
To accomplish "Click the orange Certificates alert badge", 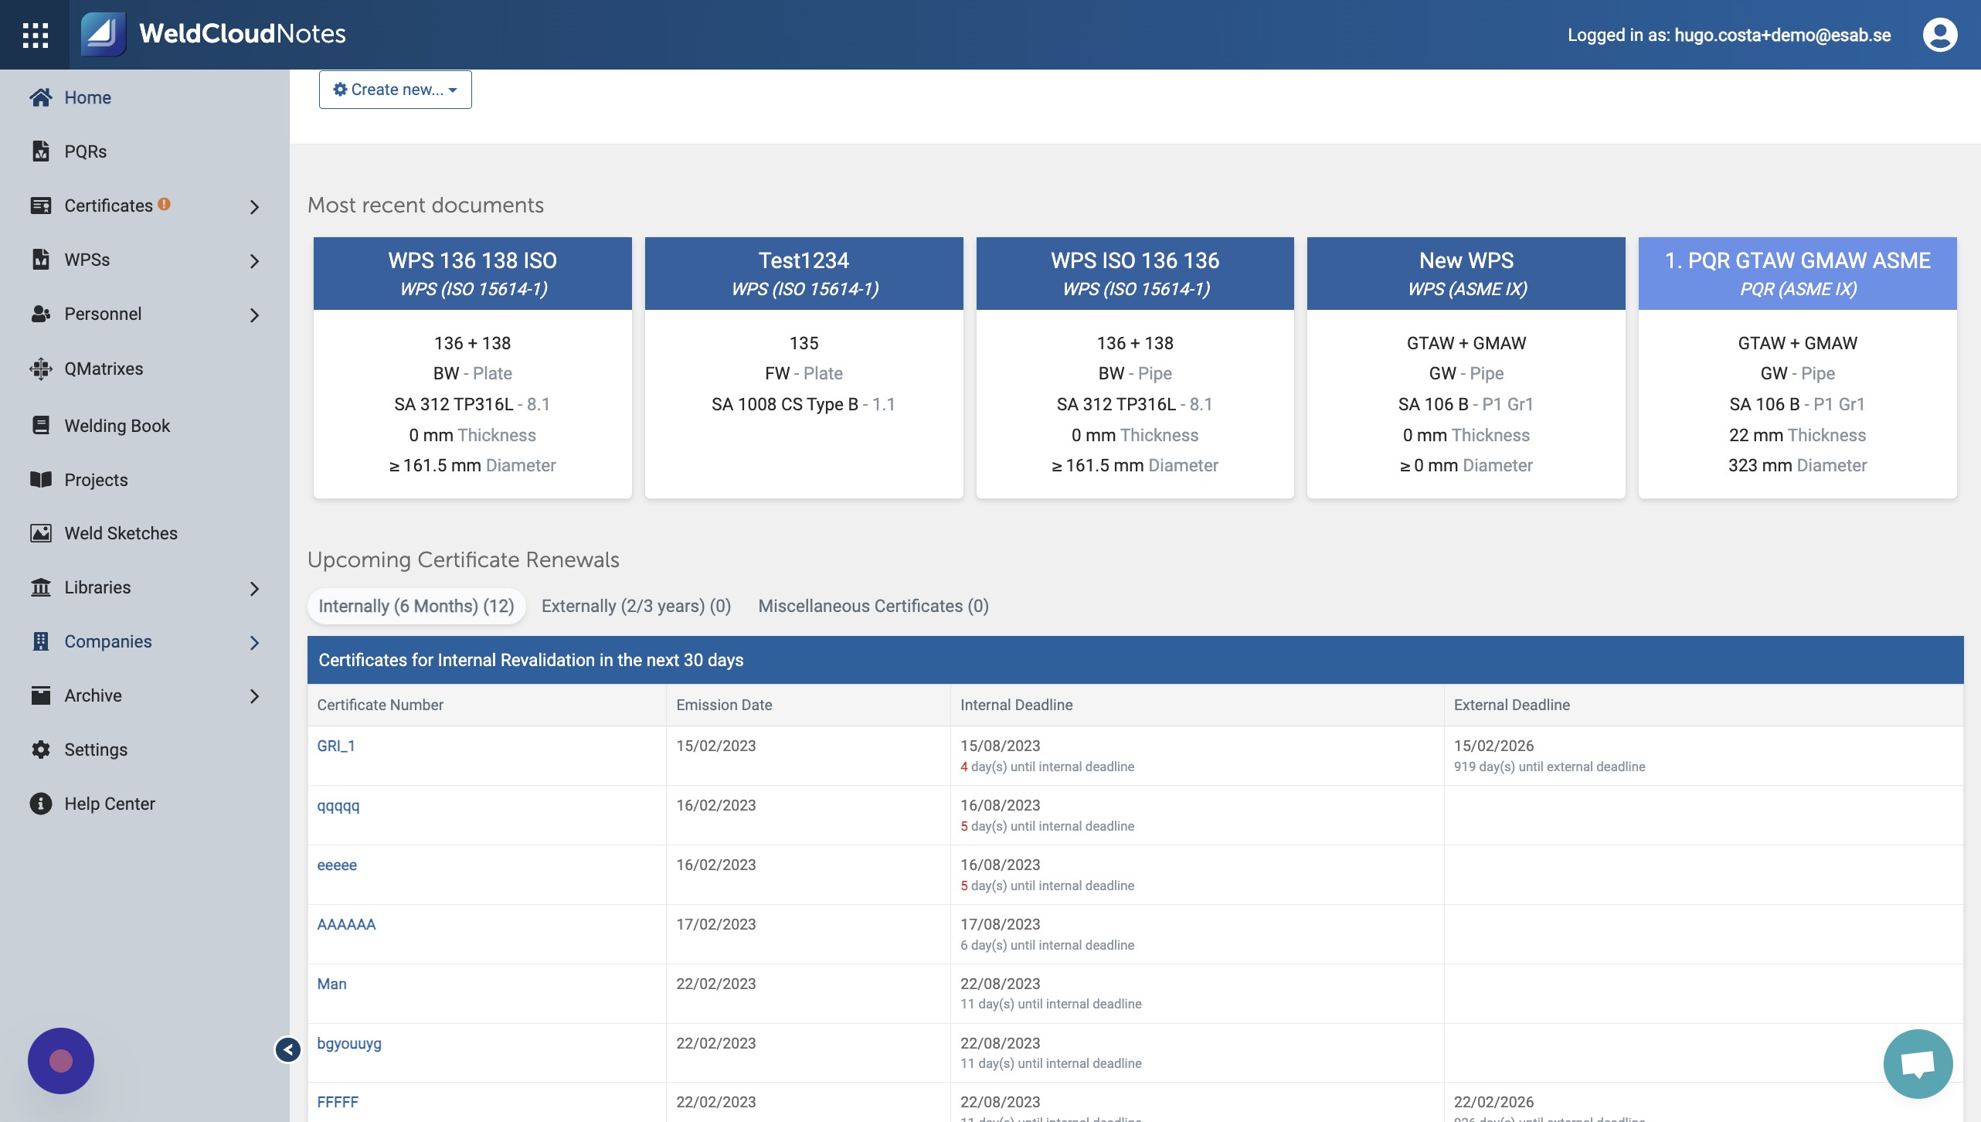I will pos(164,204).
